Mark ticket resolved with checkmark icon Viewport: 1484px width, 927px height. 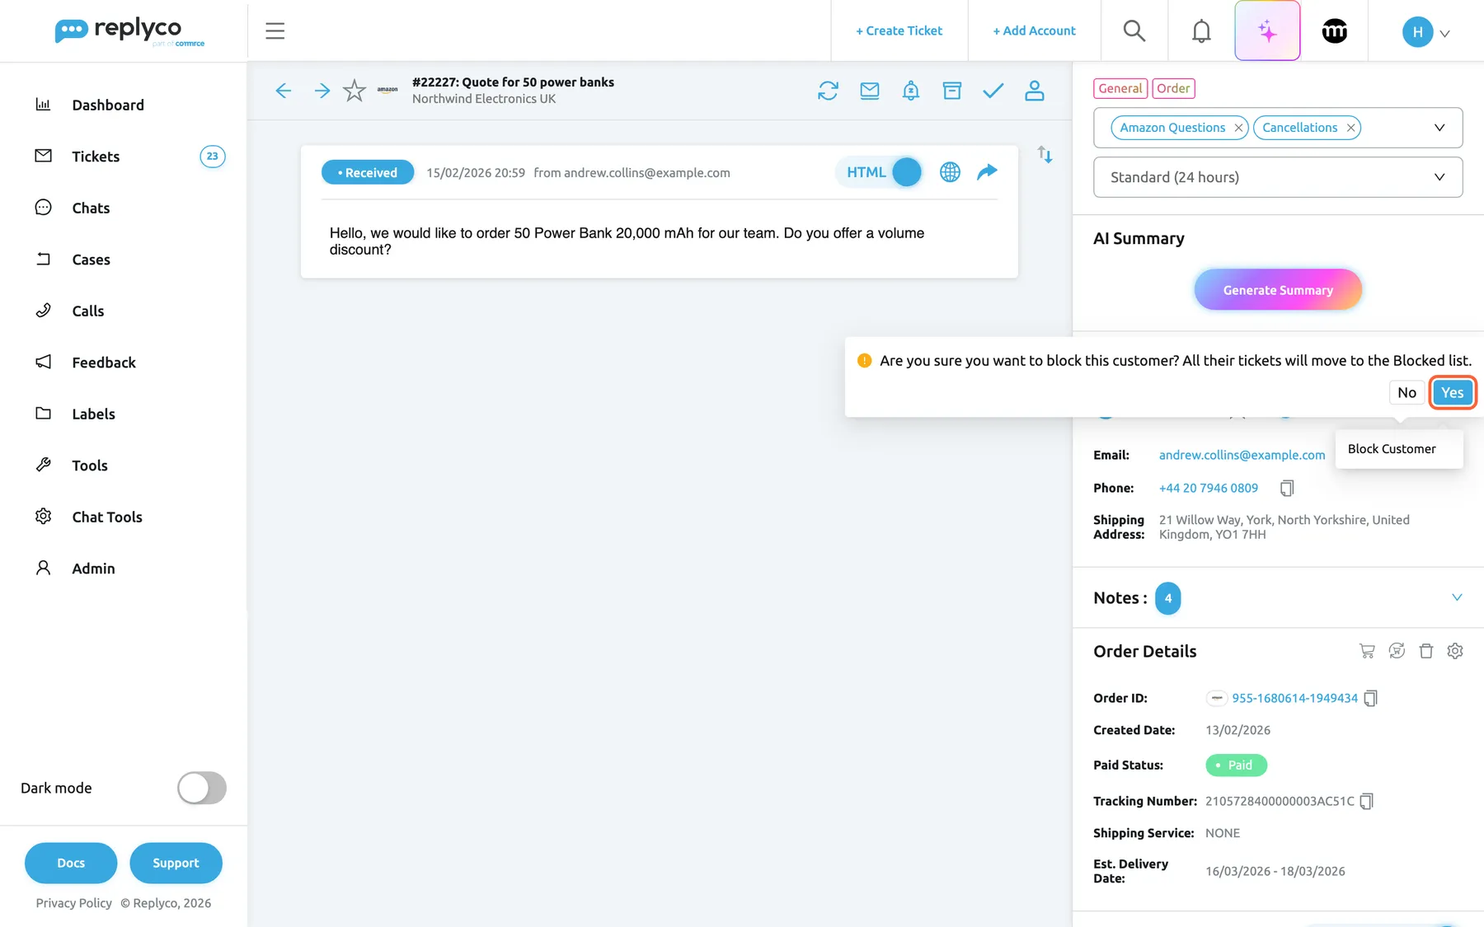(x=993, y=91)
